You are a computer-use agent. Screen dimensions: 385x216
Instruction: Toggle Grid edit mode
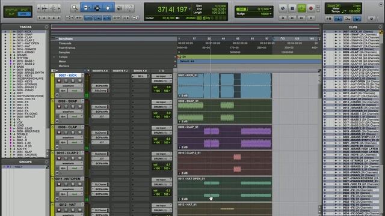pos(24,14)
